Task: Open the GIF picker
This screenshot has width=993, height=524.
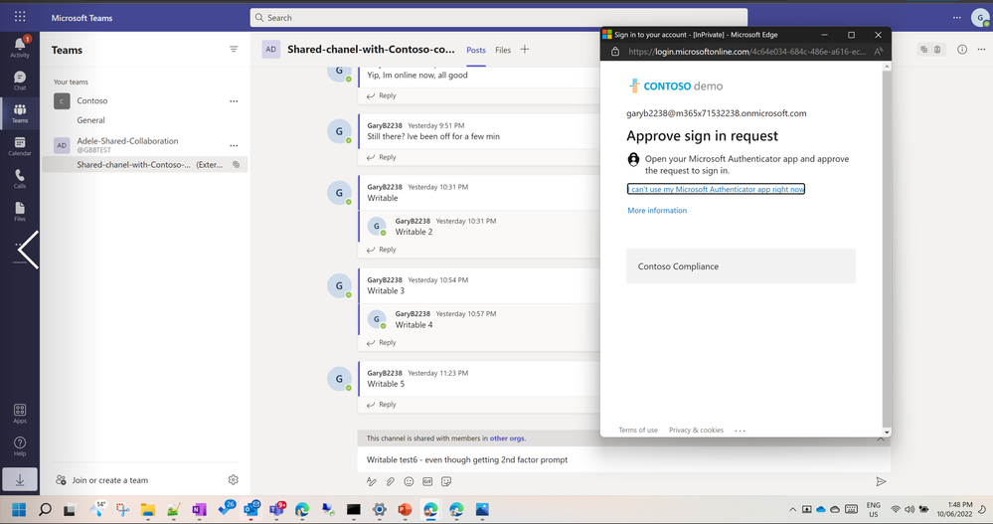Action: (427, 481)
